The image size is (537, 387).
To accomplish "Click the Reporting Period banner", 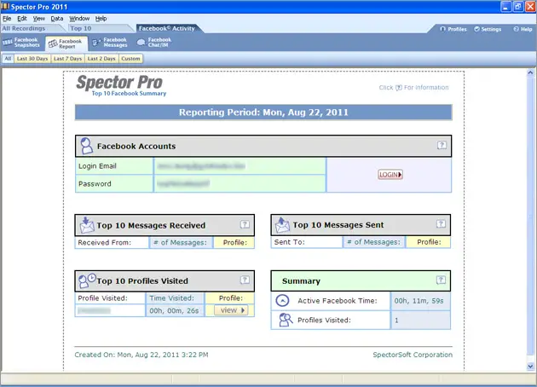I will [263, 113].
